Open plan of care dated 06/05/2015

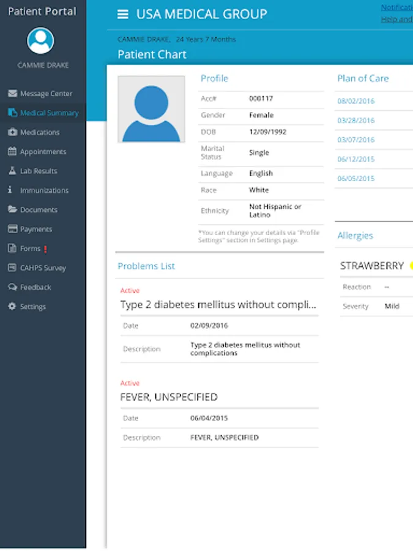[x=355, y=179]
